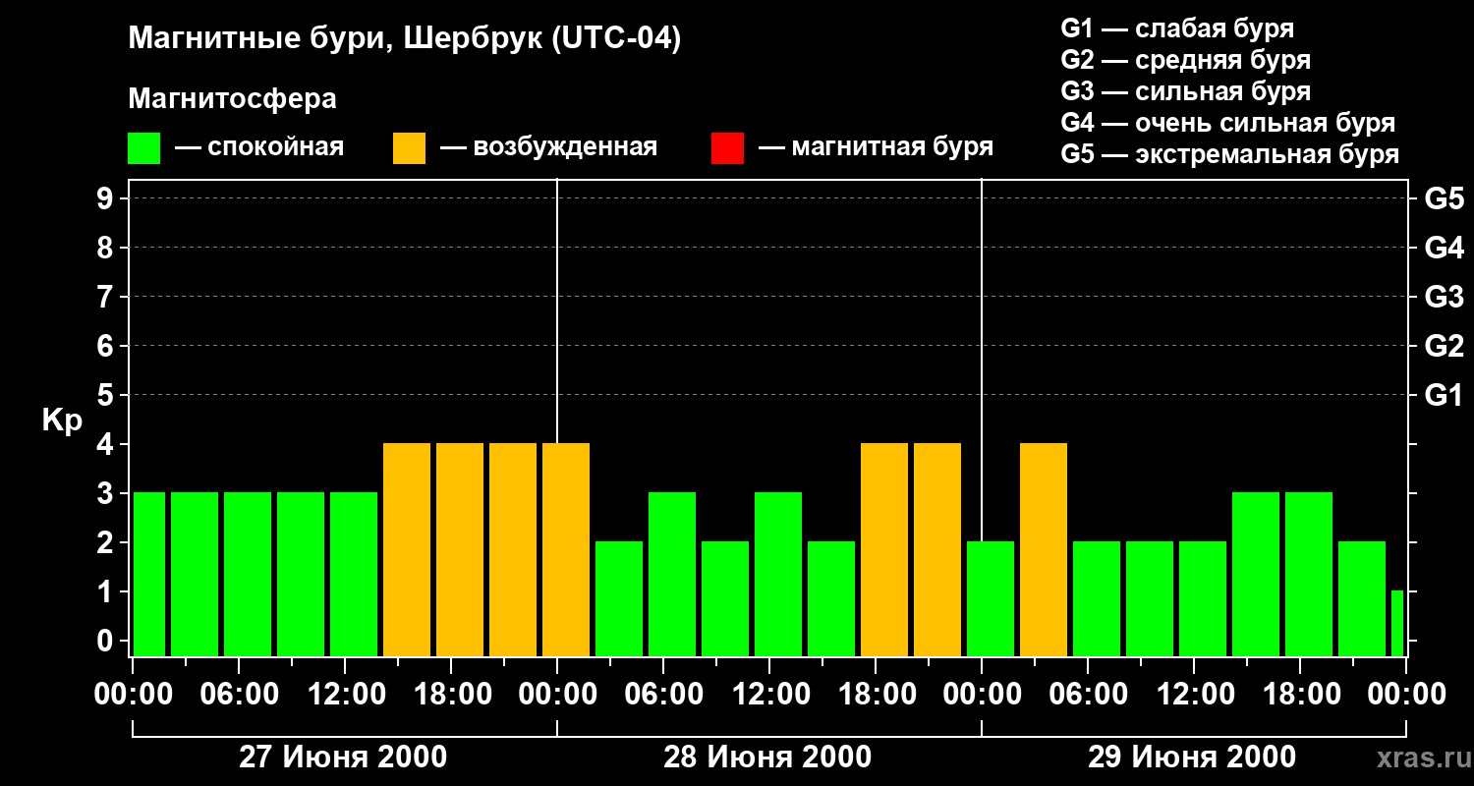Click the yellow bar starting at 18:00 on 28 June
Viewport: 1474px width, 786px height.
click(884, 549)
